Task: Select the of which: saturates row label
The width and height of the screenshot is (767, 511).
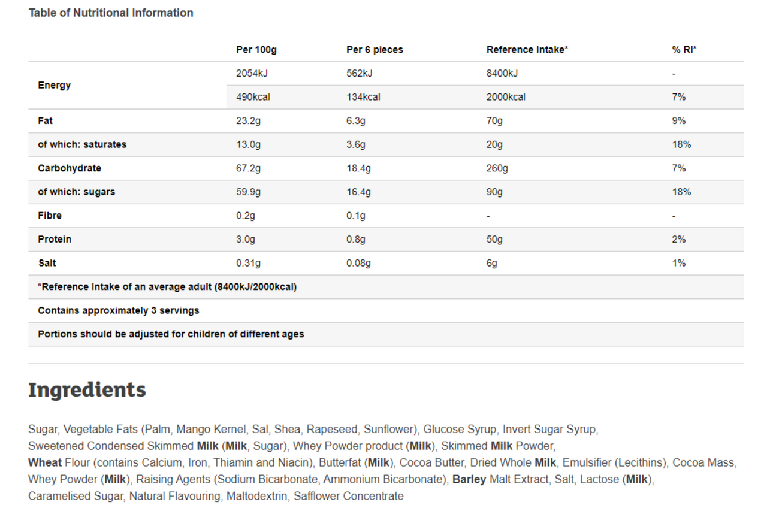Action: (x=82, y=144)
